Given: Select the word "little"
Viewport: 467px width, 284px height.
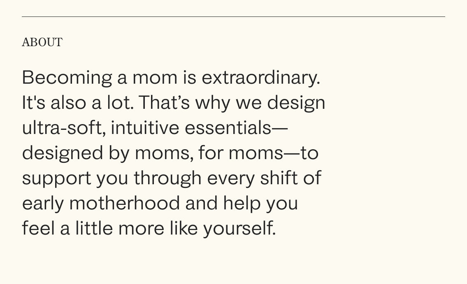Looking at the screenshot, I should point(94,228).
